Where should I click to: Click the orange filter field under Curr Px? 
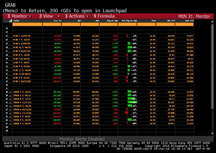click(x=52, y=25)
